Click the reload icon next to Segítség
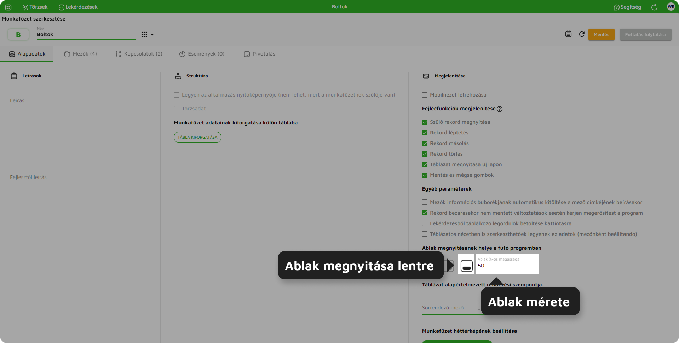 654,7
